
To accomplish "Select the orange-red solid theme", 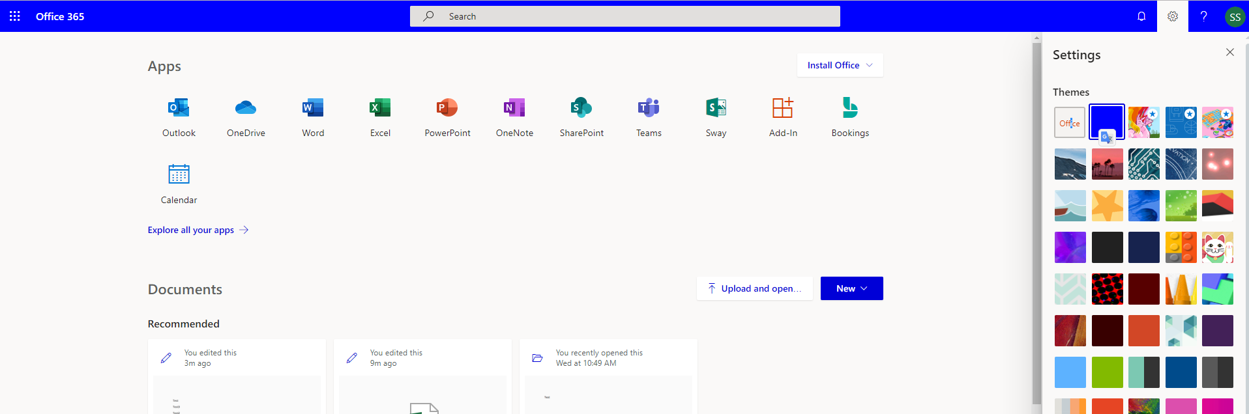I will (1144, 331).
